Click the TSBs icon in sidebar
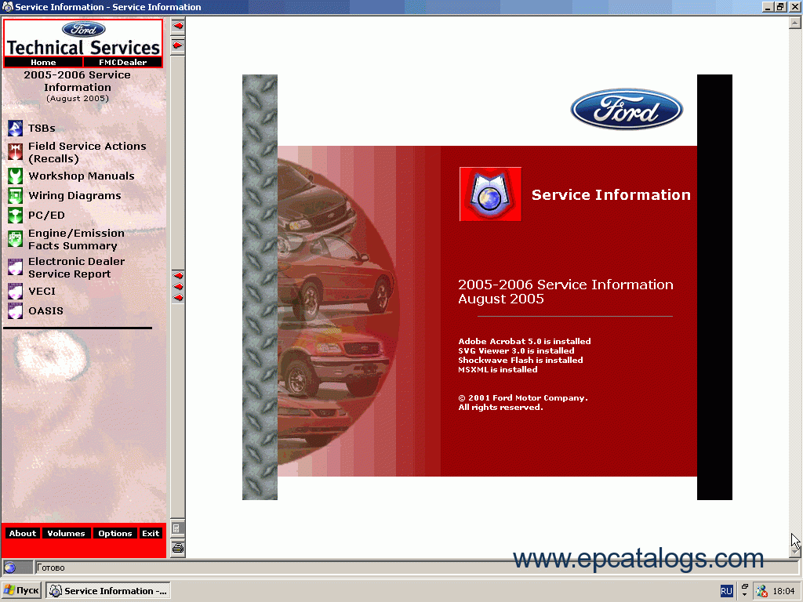 (x=16, y=128)
